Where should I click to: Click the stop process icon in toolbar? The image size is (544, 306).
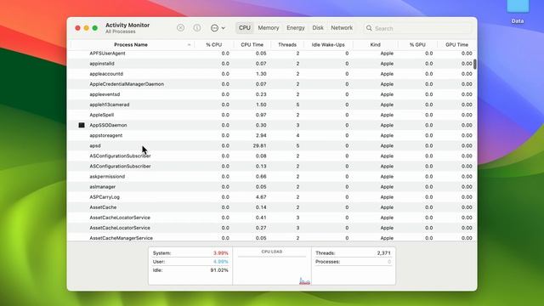[180, 28]
